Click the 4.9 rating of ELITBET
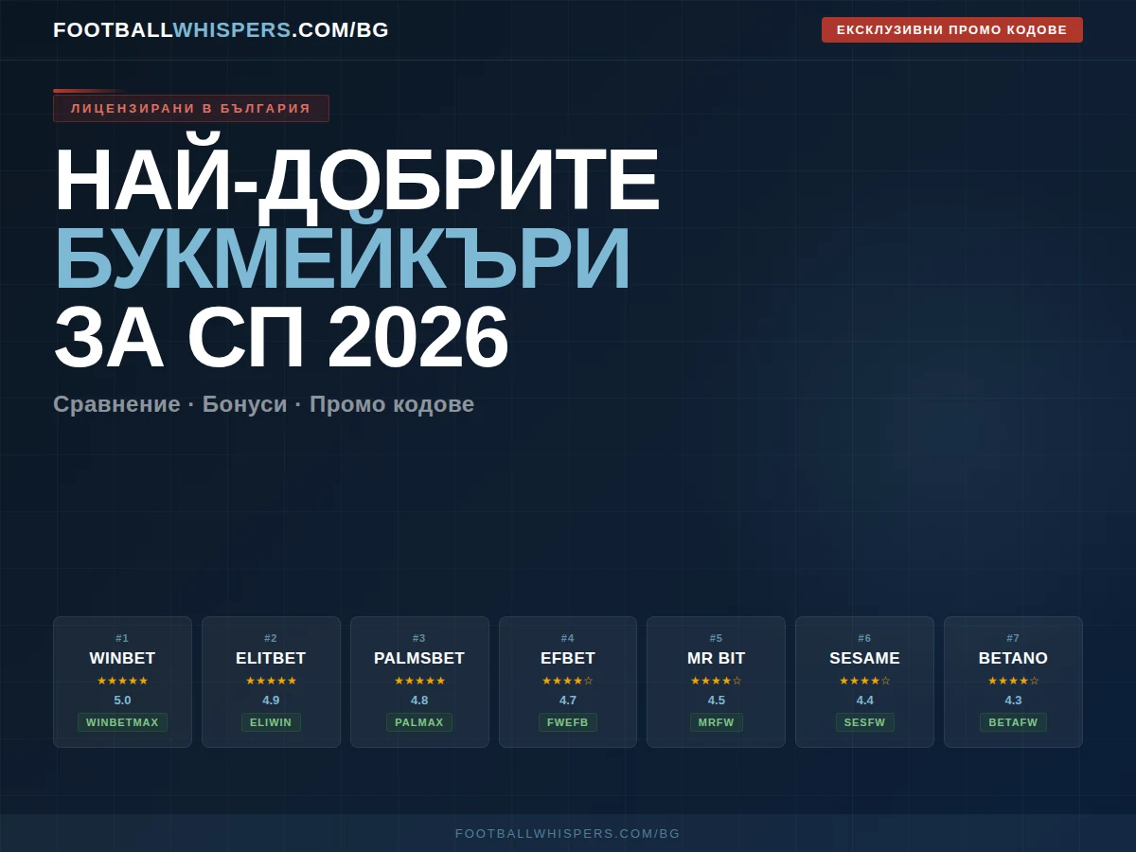Image resolution: width=1136 pixels, height=852 pixels. 271,701
